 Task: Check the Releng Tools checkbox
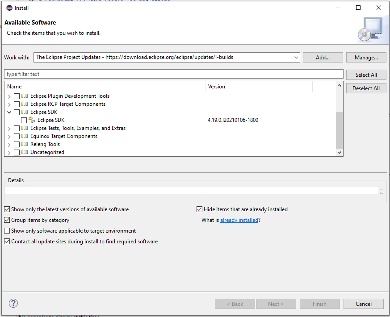pyautogui.click(x=17, y=145)
